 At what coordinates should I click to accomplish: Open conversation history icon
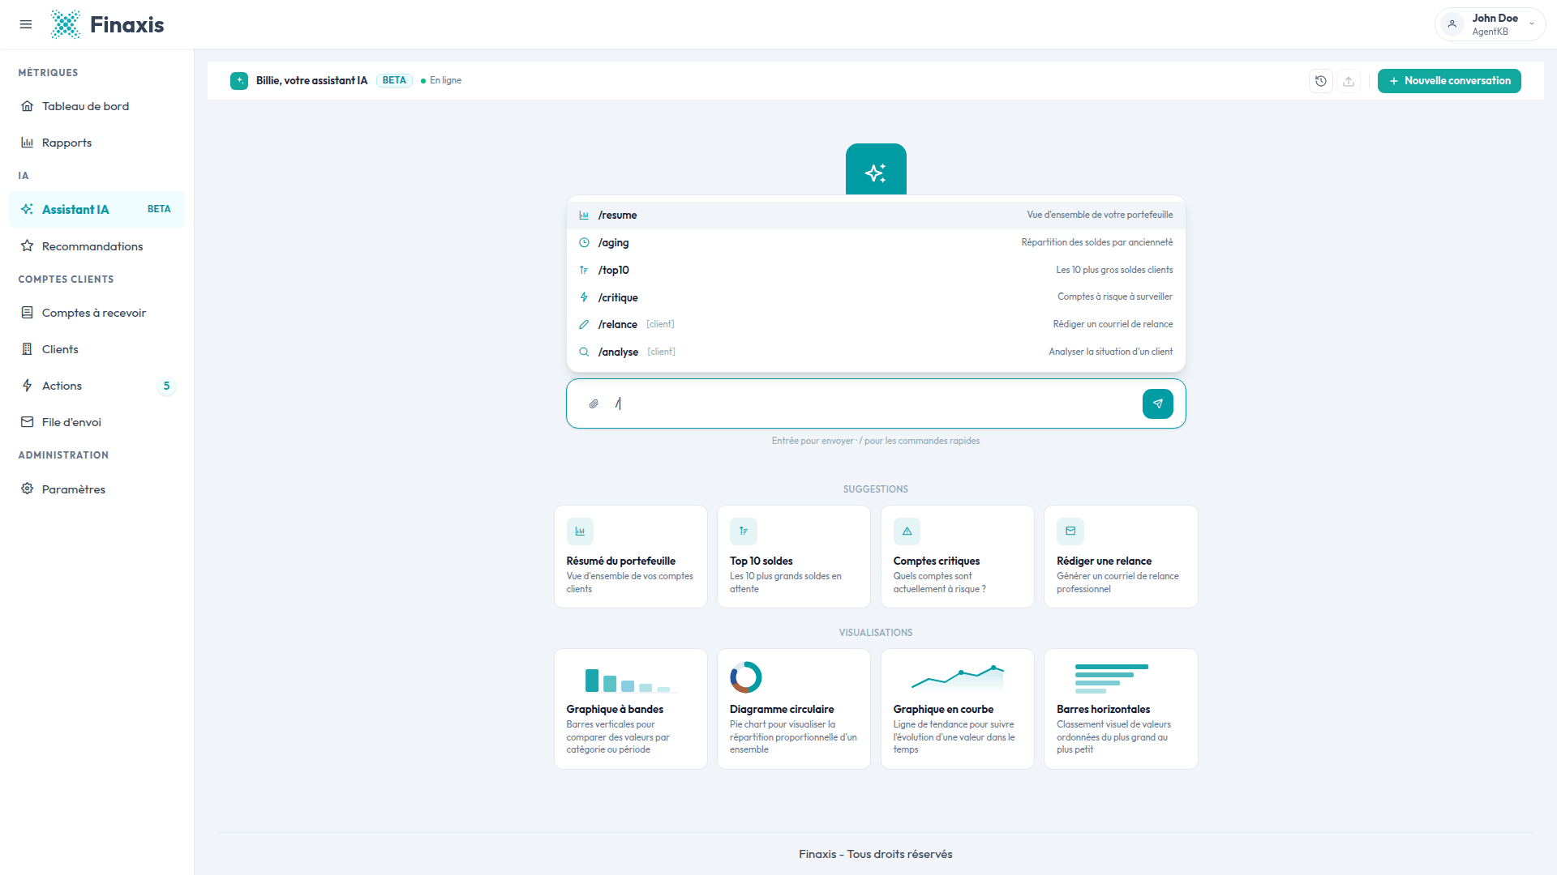point(1321,81)
